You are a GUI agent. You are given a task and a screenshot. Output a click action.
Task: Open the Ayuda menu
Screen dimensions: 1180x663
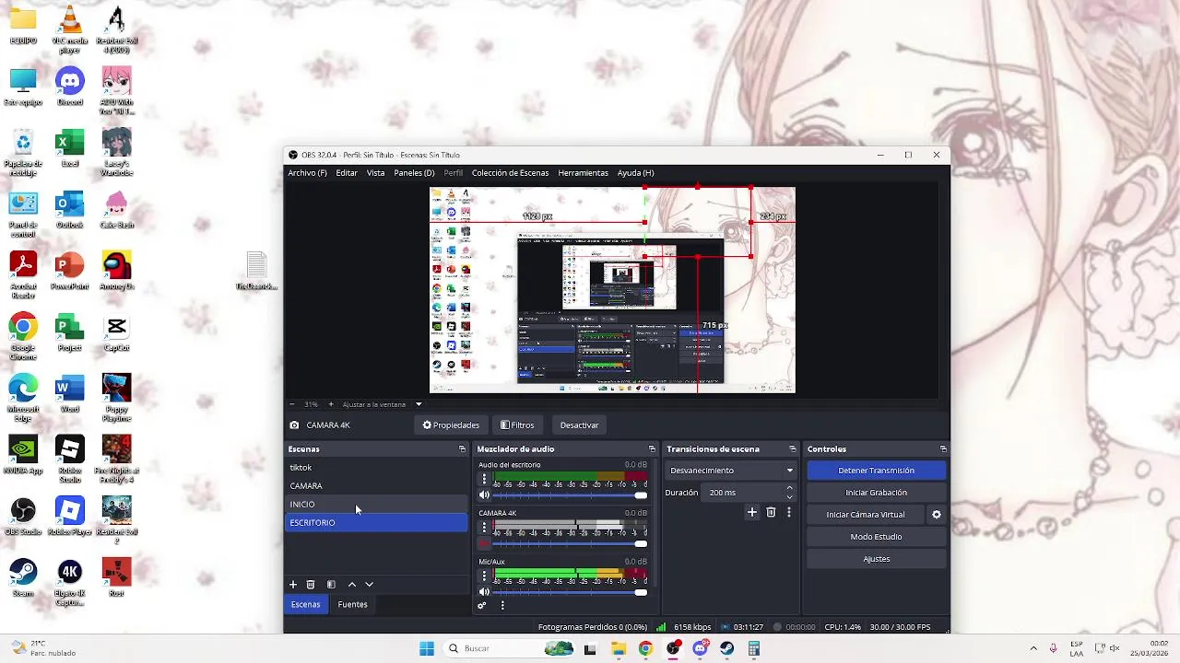click(x=635, y=173)
